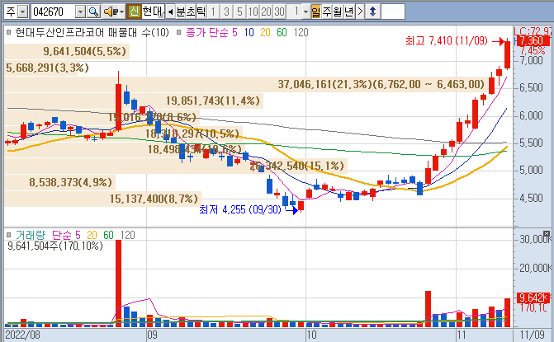Click the stock code field 042670
Viewport: 554px width, 342px height.
coord(54,12)
